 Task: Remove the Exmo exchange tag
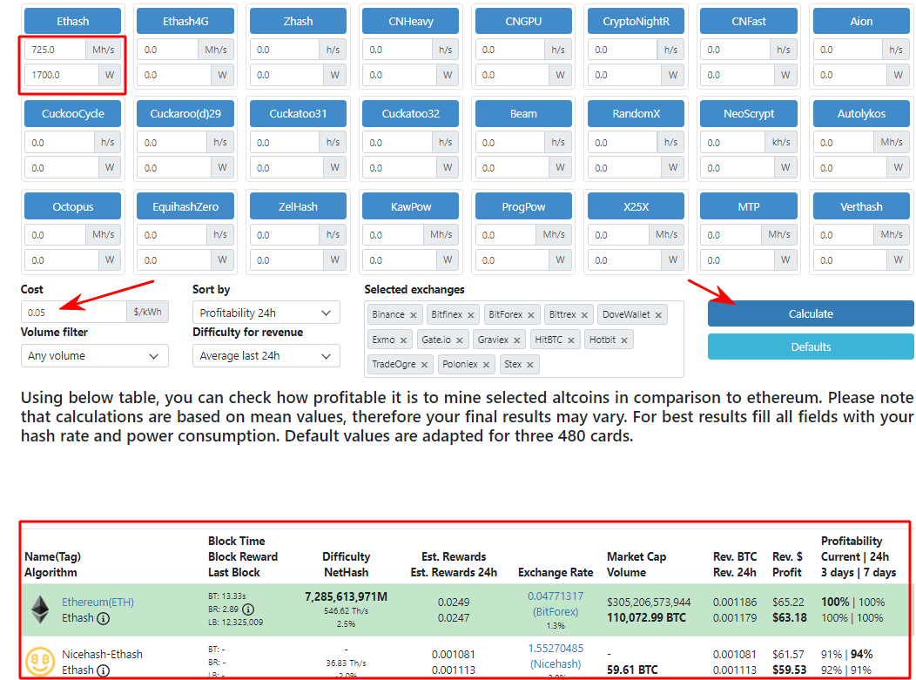(403, 340)
